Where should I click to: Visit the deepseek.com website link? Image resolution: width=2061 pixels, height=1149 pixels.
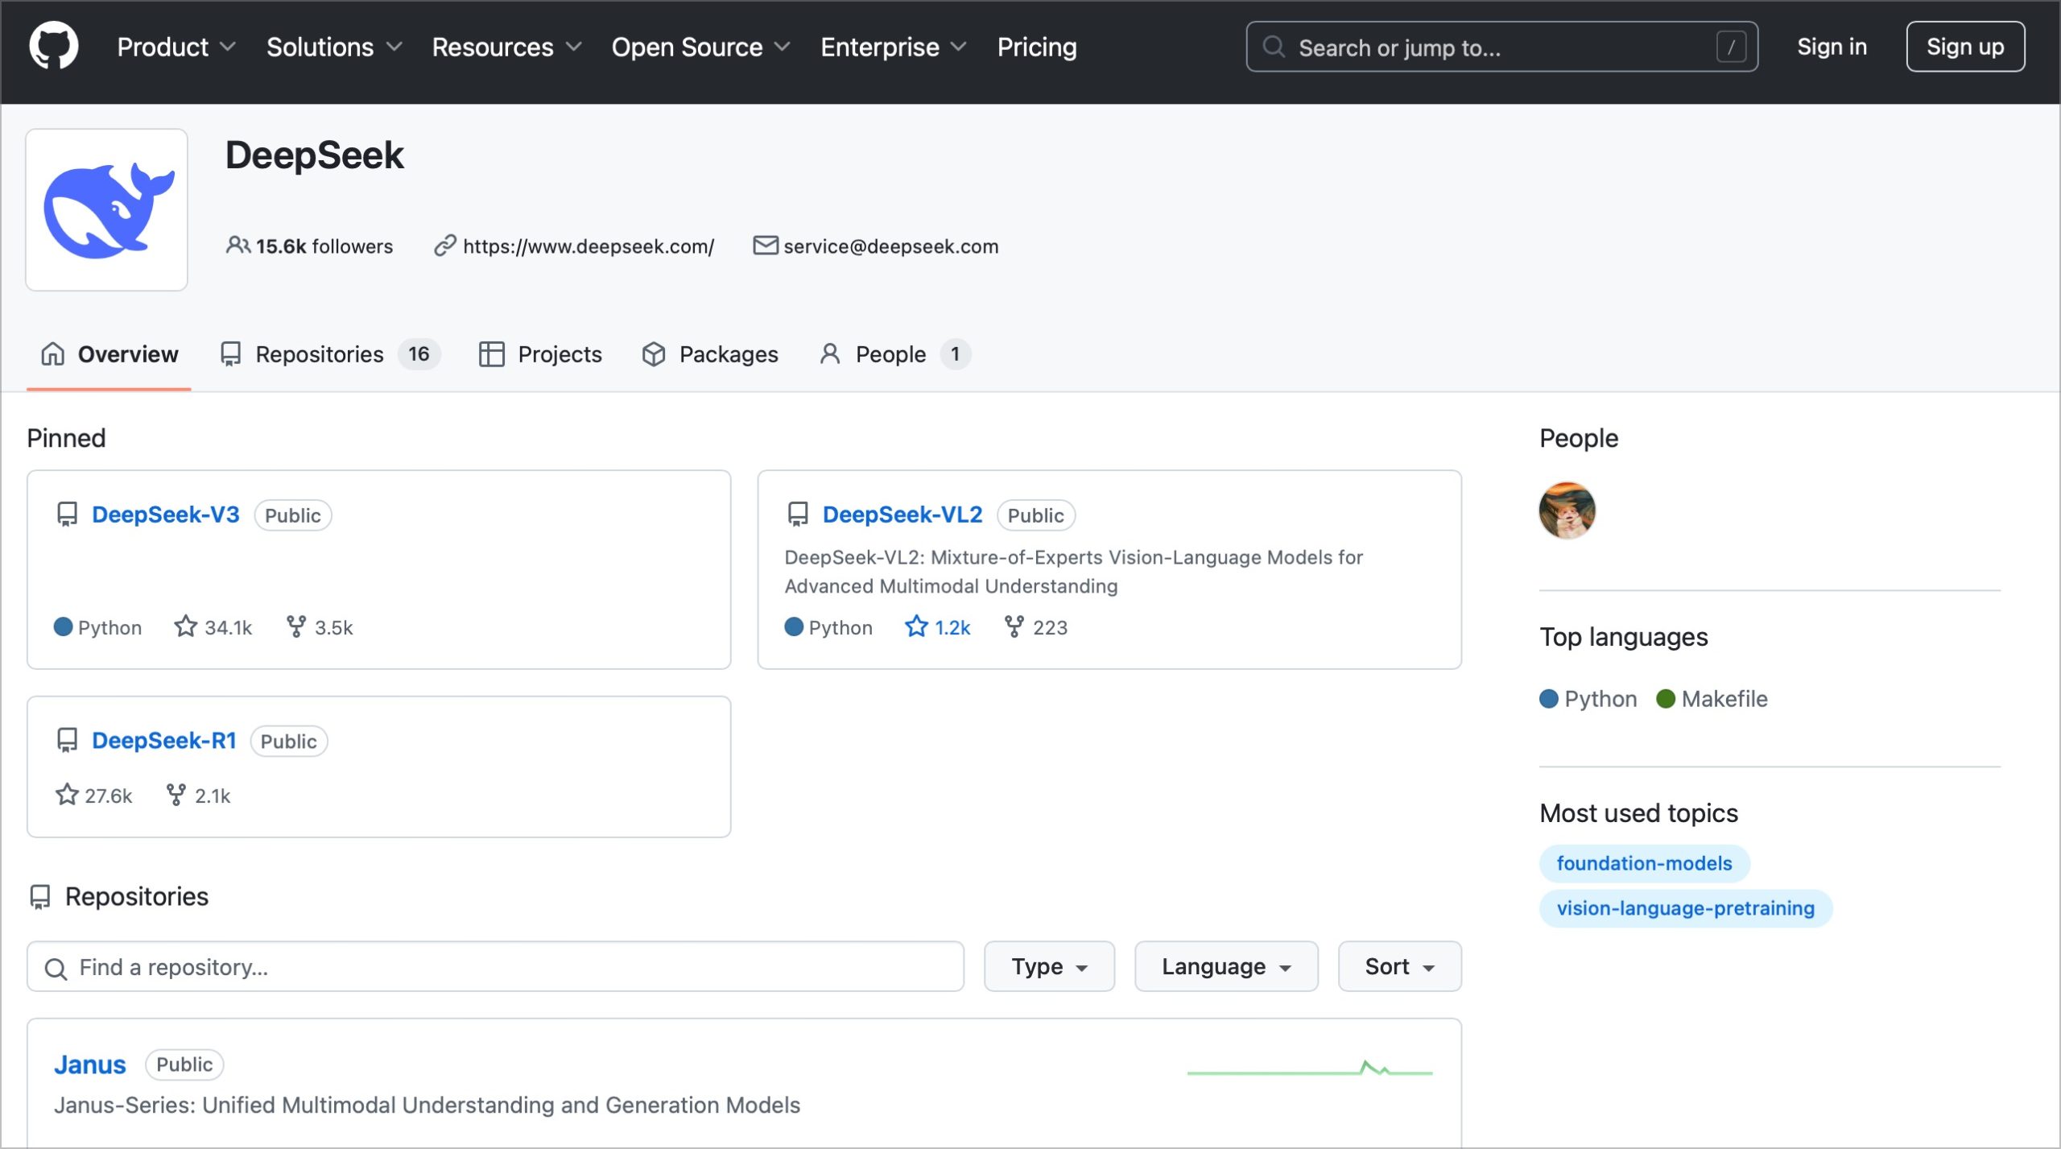pos(589,246)
